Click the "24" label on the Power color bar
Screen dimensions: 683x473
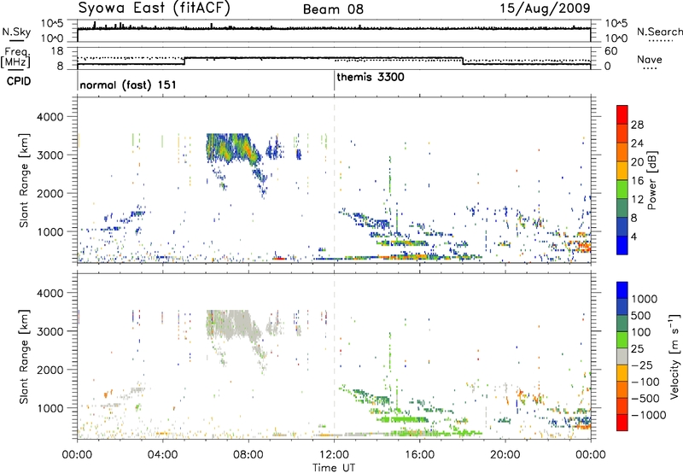tap(637, 143)
